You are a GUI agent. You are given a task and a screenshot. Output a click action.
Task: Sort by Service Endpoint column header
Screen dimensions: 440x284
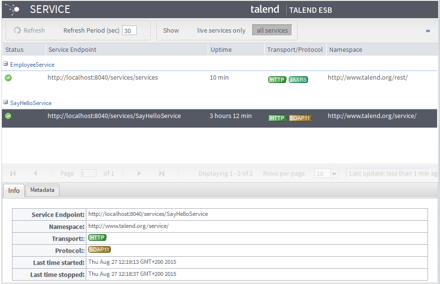tap(72, 49)
